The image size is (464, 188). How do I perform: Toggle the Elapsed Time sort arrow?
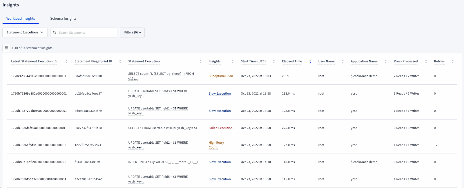tap(310, 61)
